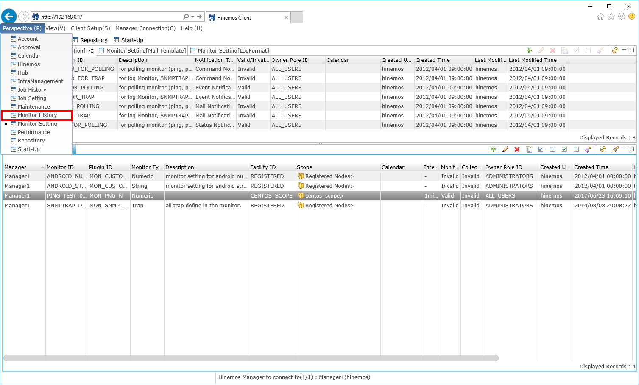Sort monitor list by Monitor ID column

point(67,167)
